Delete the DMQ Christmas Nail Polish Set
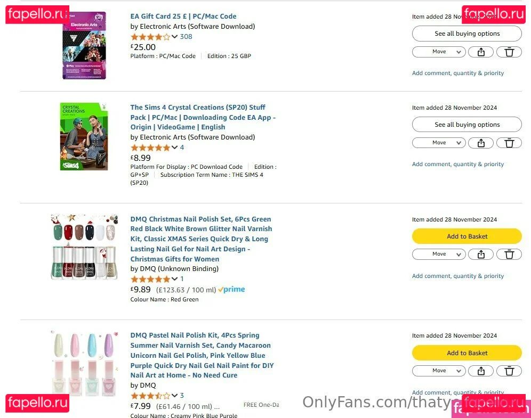This screenshot has width=531, height=418. (x=509, y=255)
